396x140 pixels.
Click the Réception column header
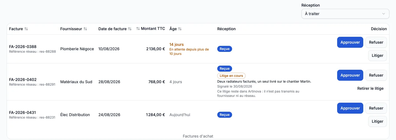[226, 29]
